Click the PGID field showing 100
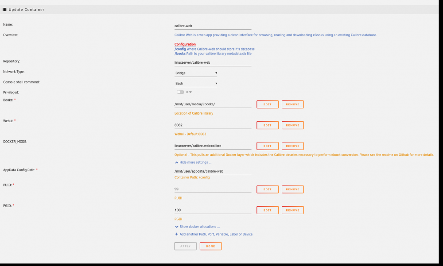Image resolution: width=443 pixels, height=266 pixels. click(213, 210)
